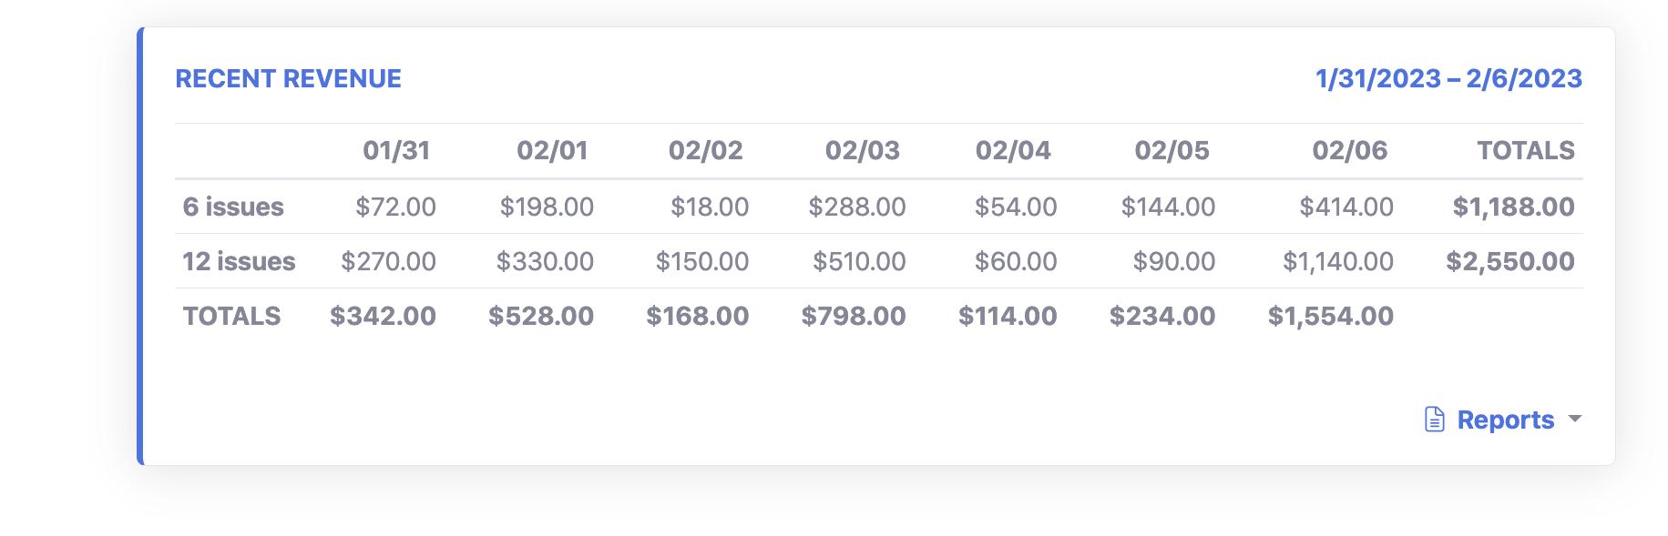1668x536 pixels.
Task: Click the 6 issues row label
Action: point(233,207)
